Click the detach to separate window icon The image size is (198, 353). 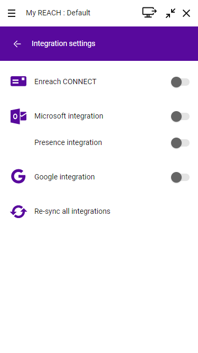[149, 12]
